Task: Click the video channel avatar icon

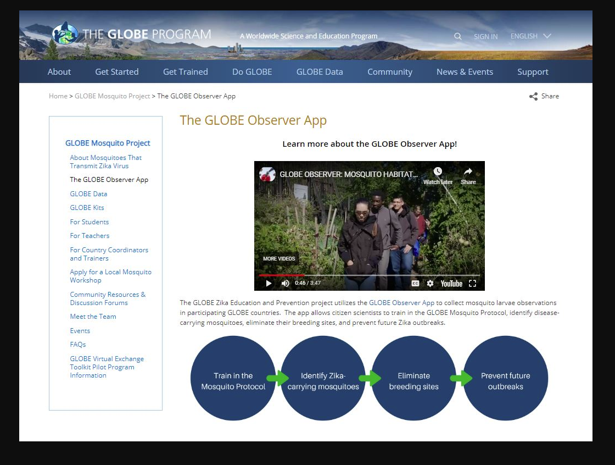Action: tap(267, 174)
